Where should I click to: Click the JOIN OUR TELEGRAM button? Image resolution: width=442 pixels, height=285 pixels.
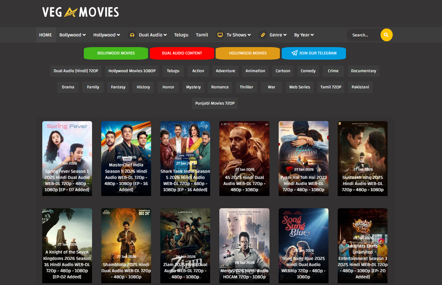[314, 53]
